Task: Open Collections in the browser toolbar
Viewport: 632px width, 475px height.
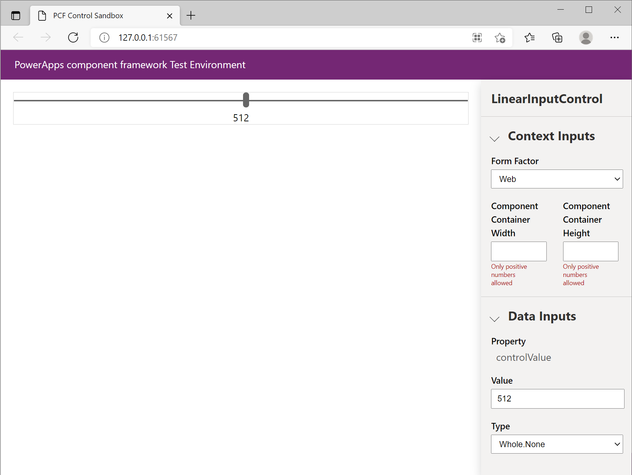Action: click(x=557, y=37)
